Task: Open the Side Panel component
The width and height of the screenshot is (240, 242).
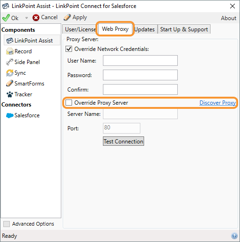Action: coord(23,62)
